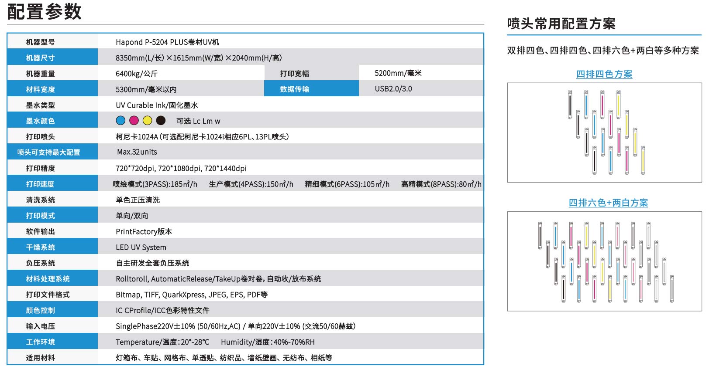Select the 机器尺寸 row label
Screen dimensions: 709x366
(40, 58)
